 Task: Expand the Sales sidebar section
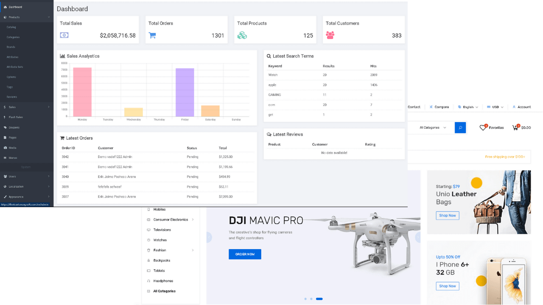tap(27, 107)
